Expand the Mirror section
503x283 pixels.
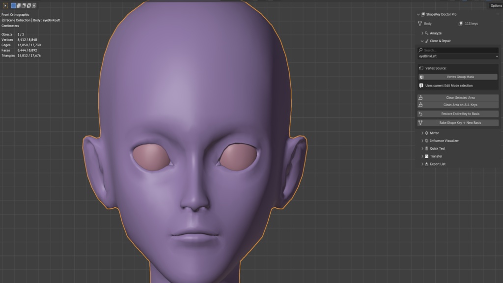422,133
